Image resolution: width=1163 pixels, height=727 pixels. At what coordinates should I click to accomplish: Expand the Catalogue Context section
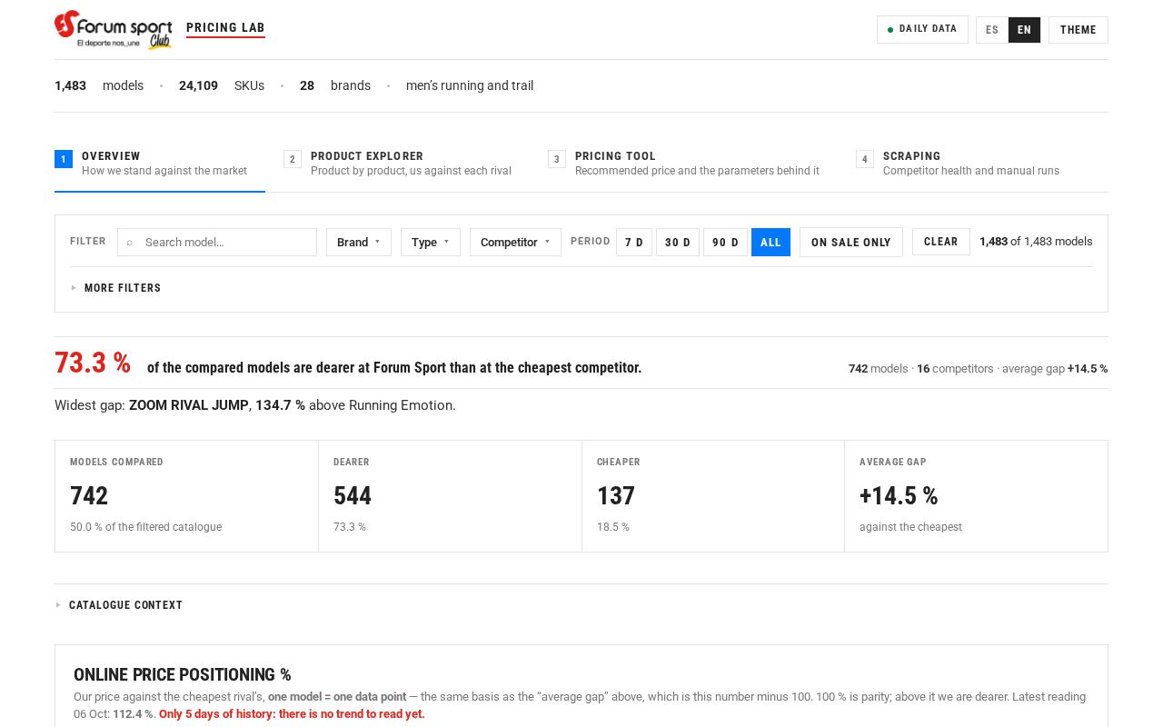(x=119, y=605)
